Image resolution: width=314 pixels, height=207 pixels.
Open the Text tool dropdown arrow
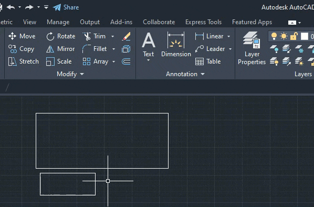[149, 60]
